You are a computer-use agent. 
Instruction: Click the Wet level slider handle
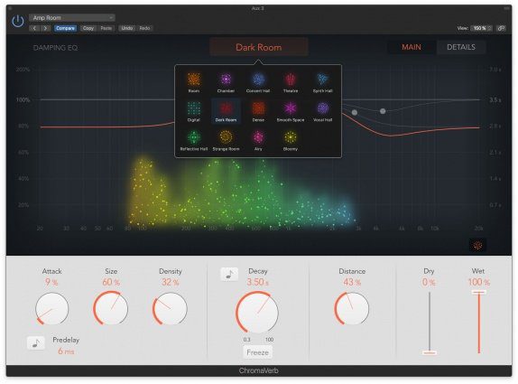coord(478,293)
